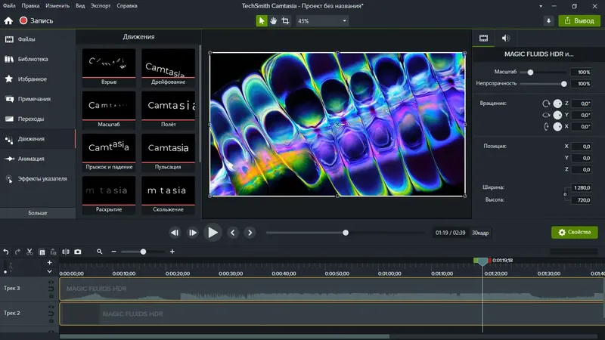The height and width of the screenshot is (340, 605).
Task: Open the 45% canvas zoom dropdown
Action: pyautogui.click(x=321, y=21)
